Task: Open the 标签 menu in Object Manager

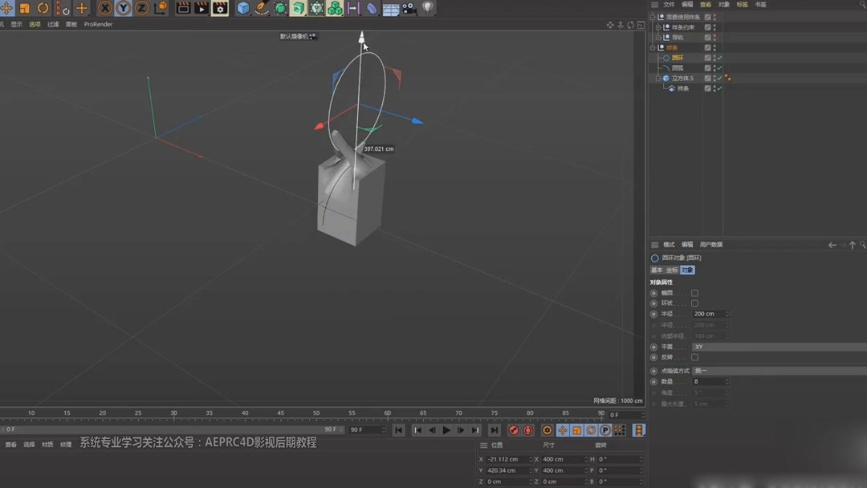Action: 744,4
